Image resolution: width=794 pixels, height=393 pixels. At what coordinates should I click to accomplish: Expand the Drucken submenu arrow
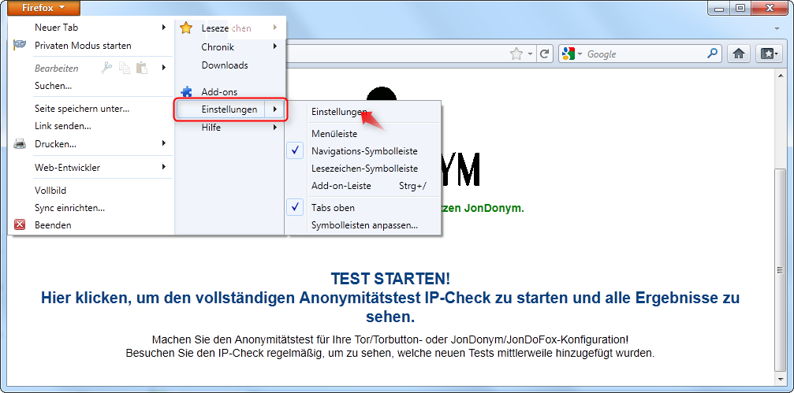click(x=163, y=143)
